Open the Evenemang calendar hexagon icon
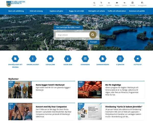Viewport: 153px width, 123px height. 85,59
